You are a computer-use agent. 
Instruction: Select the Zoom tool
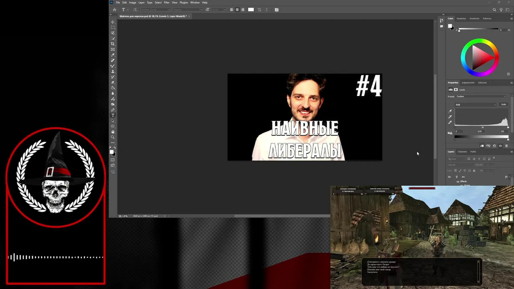click(x=113, y=137)
